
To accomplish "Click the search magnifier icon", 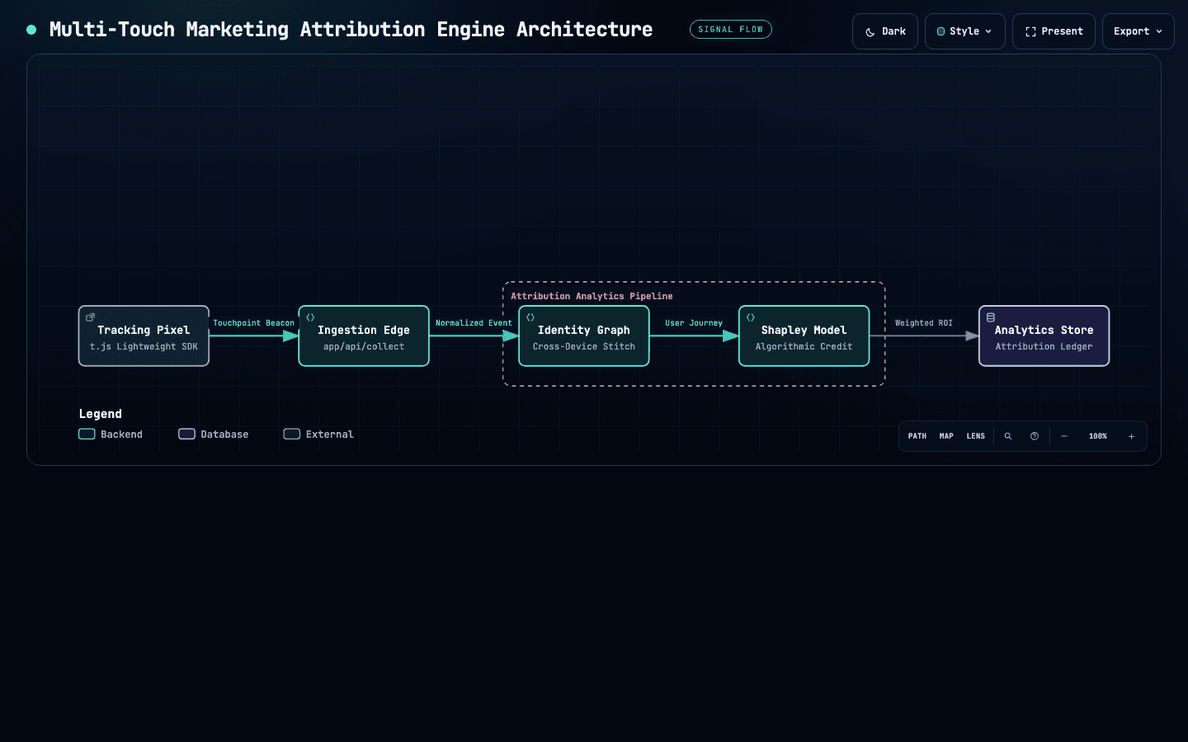I will [x=1008, y=436].
